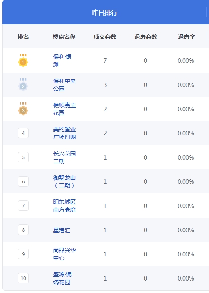Click the gold rank 1 medal icon
Image resolution: width=209 pixels, height=293 pixels.
pos(23,60)
